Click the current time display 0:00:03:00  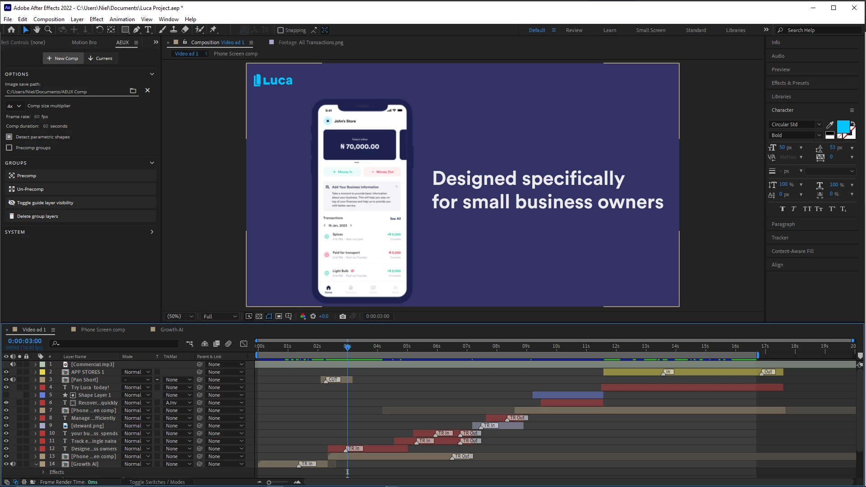[x=25, y=341]
